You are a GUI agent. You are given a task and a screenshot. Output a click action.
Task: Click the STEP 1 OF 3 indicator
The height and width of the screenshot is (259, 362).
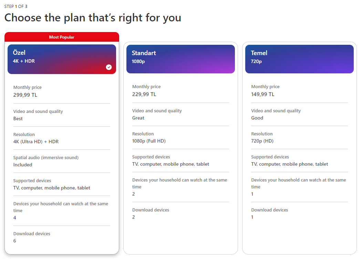coord(16,7)
